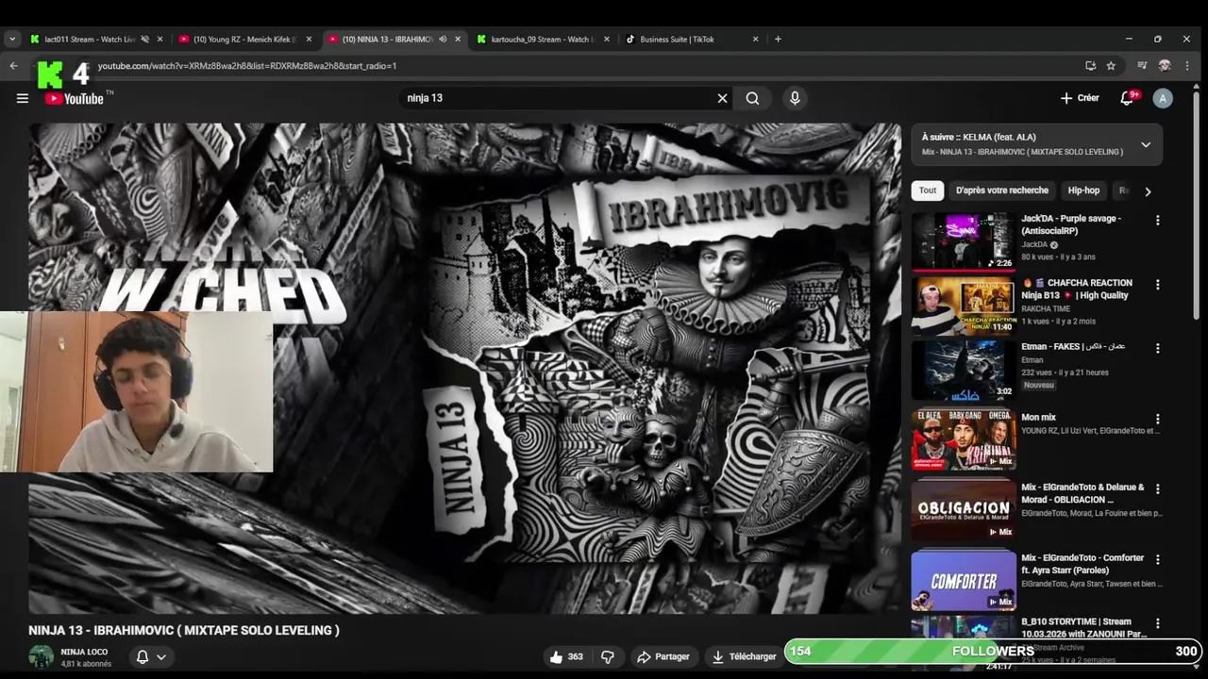The width and height of the screenshot is (1208, 679).
Task: Open JackDA Purple savage thumbnail
Action: pos(964,241)
